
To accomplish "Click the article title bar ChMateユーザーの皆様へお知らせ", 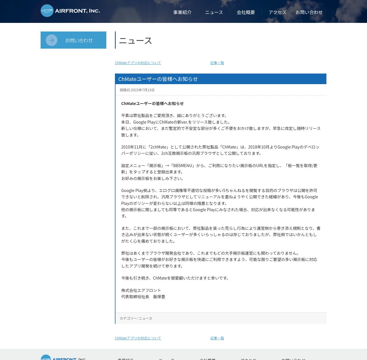I will tap(221, 79).
